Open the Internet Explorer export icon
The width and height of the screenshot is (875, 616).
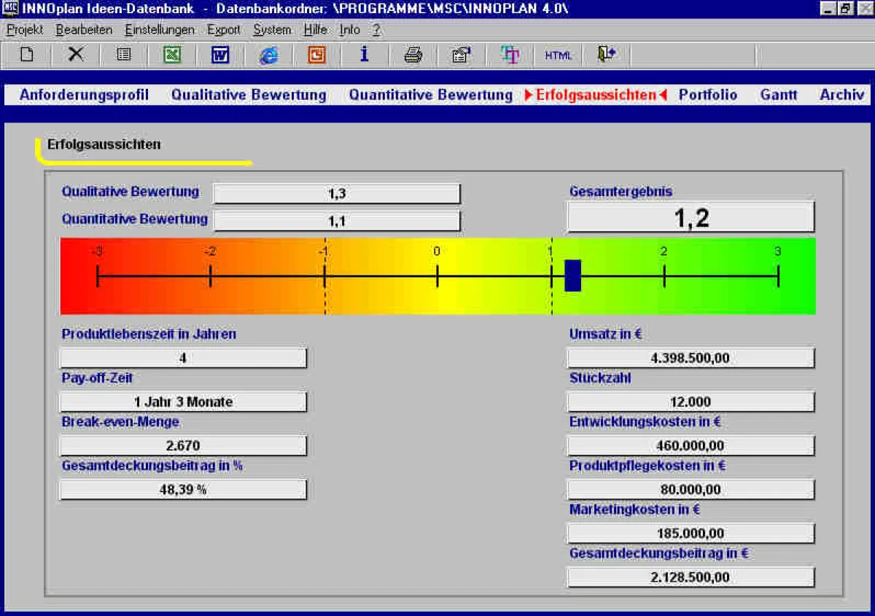(268, 54)
